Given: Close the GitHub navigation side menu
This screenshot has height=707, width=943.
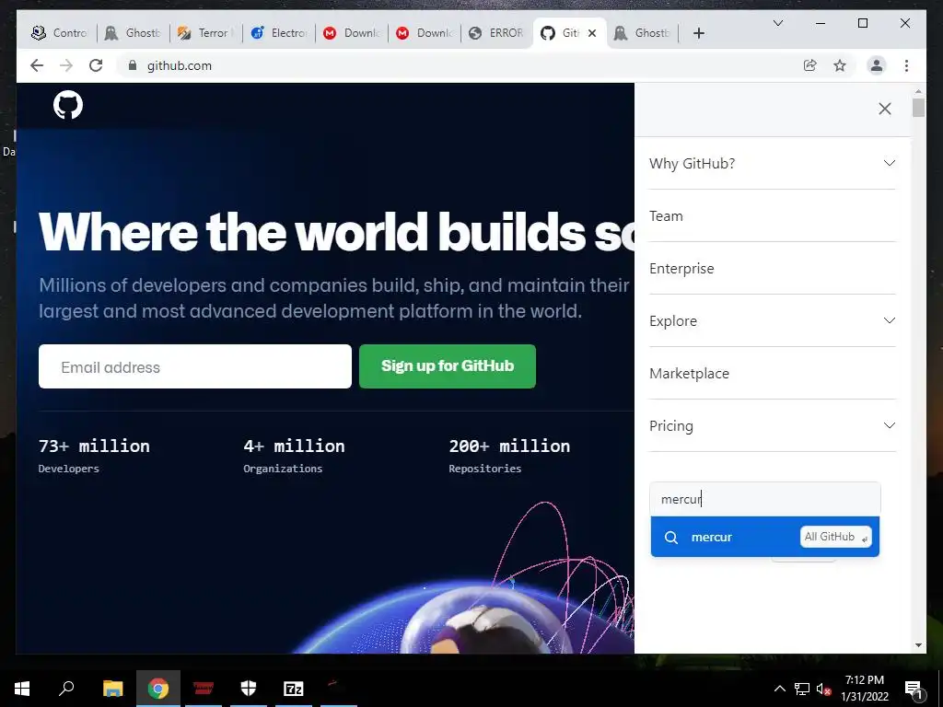Looking at the screenshot, I should (885, 109).
